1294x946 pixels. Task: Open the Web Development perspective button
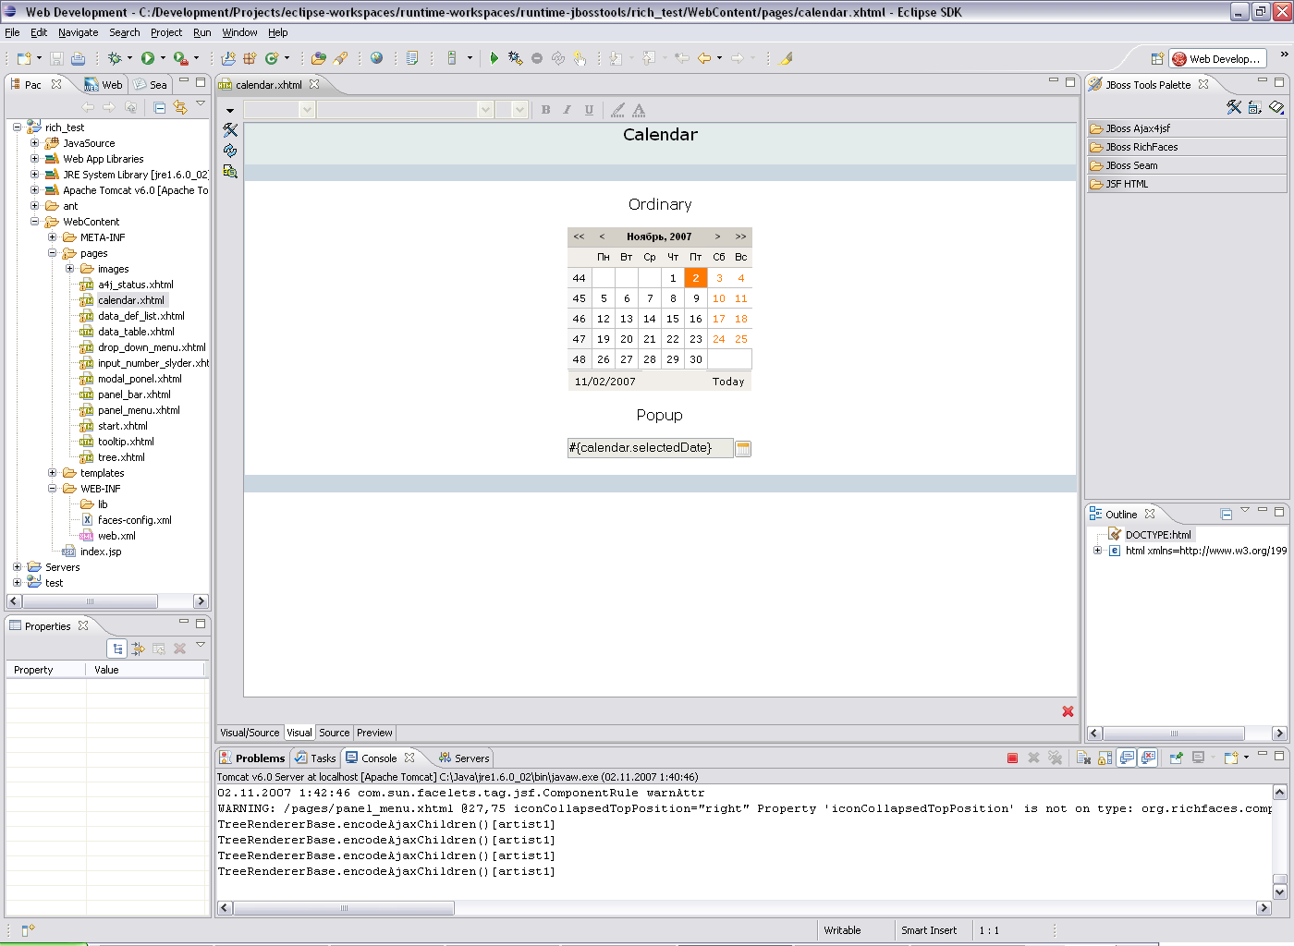[1216, 58]
